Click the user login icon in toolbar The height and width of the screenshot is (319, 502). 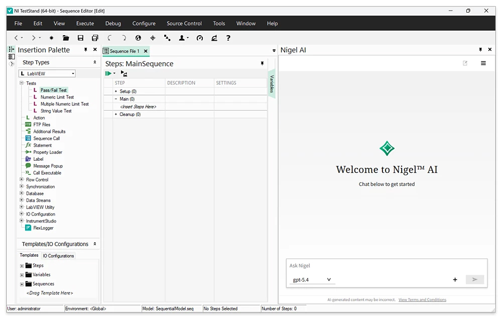[182, 38]
